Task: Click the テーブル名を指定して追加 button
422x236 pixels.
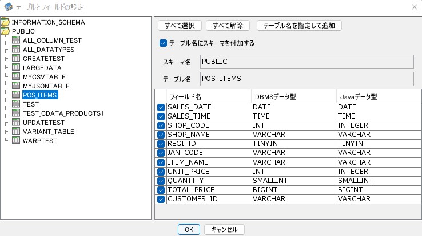Action: pyautogui.click(x=300, y=26)
